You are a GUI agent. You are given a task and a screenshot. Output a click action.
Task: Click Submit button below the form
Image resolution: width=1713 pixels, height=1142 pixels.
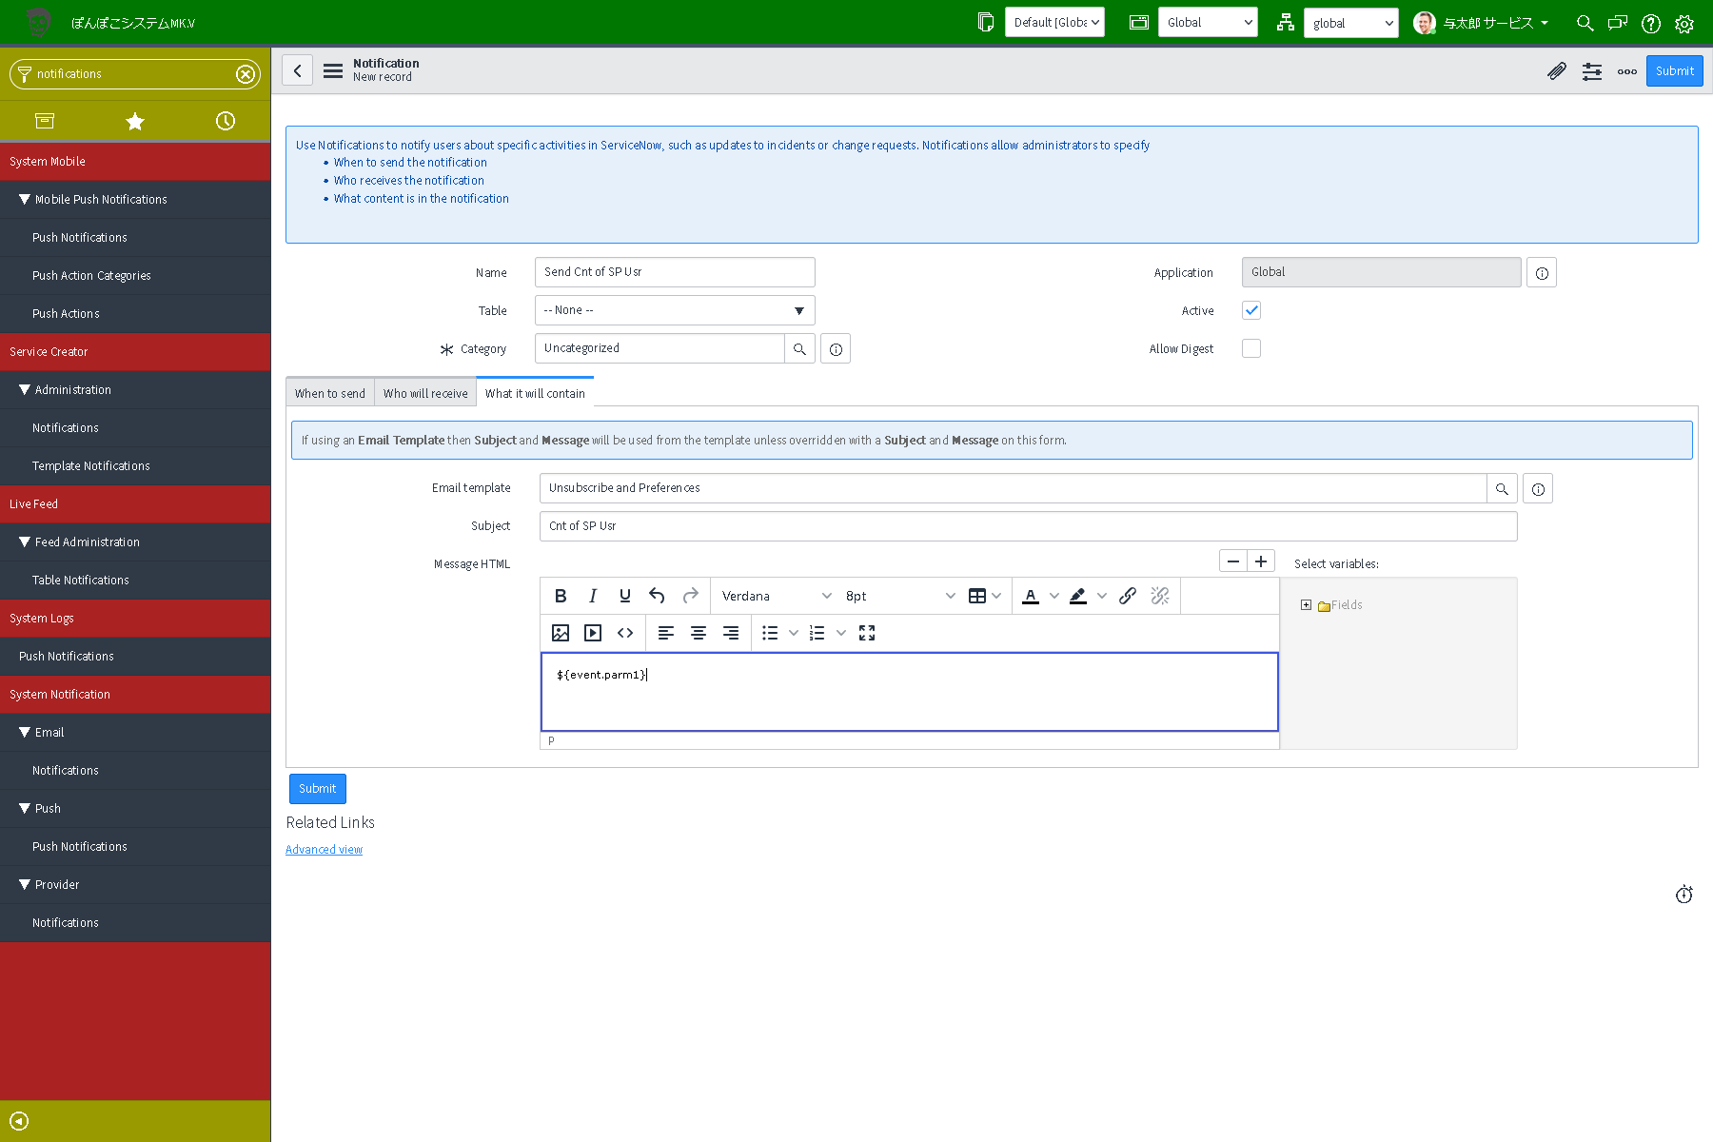coord(318,789)
